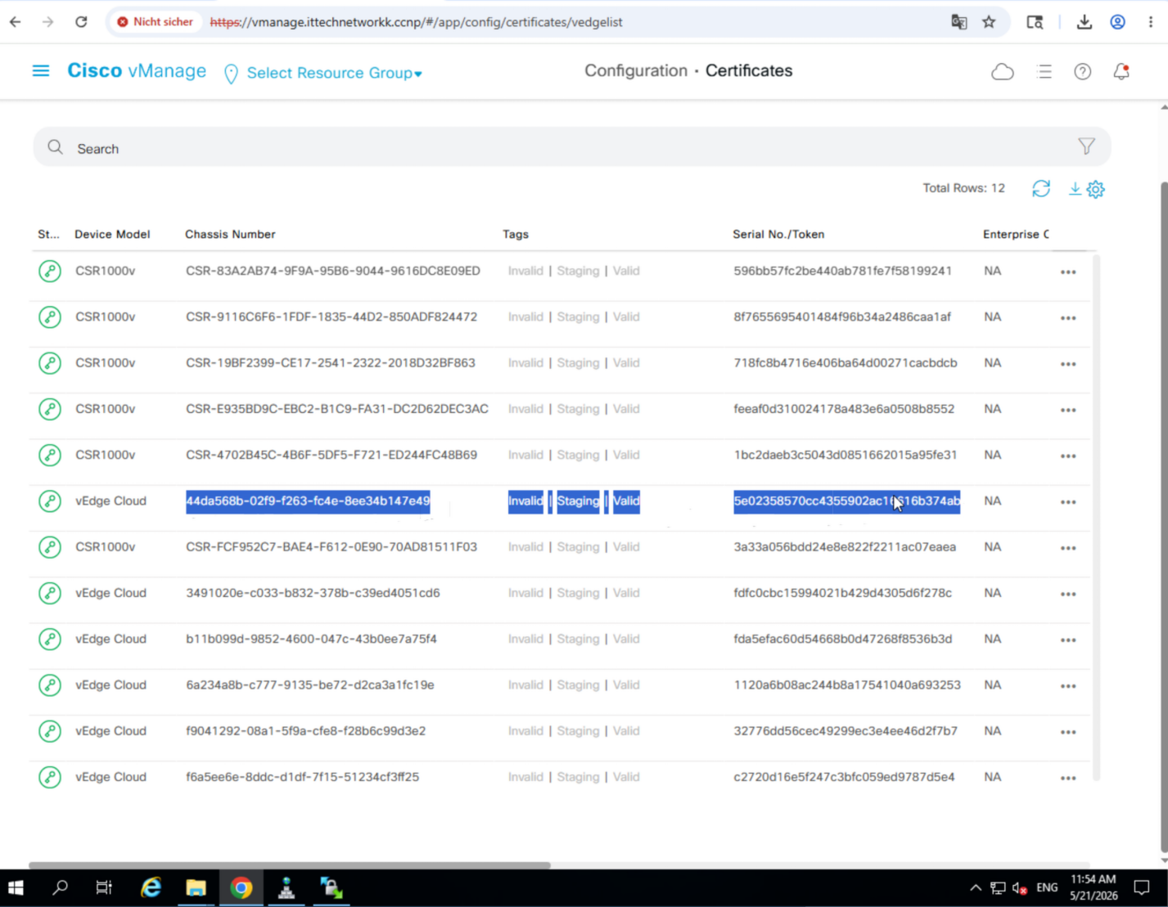Set f6a5ee6e vEdge certificate to Valid

[x=626, y=777]
